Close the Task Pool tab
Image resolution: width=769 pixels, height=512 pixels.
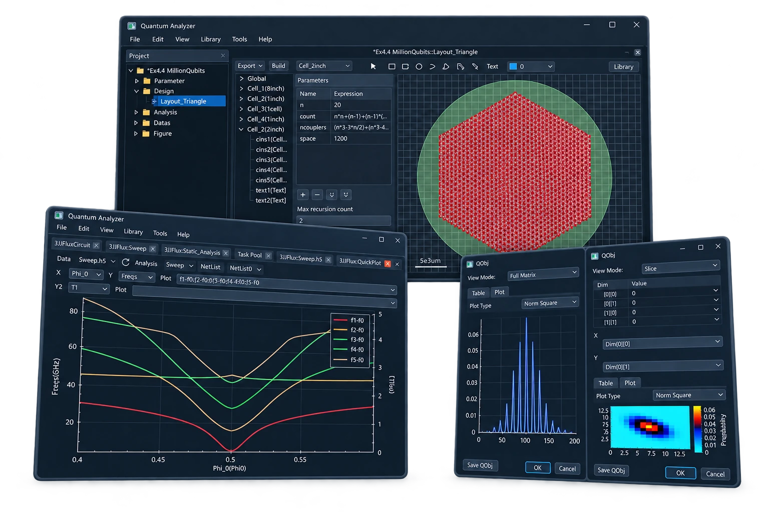(x=268, y=255)
